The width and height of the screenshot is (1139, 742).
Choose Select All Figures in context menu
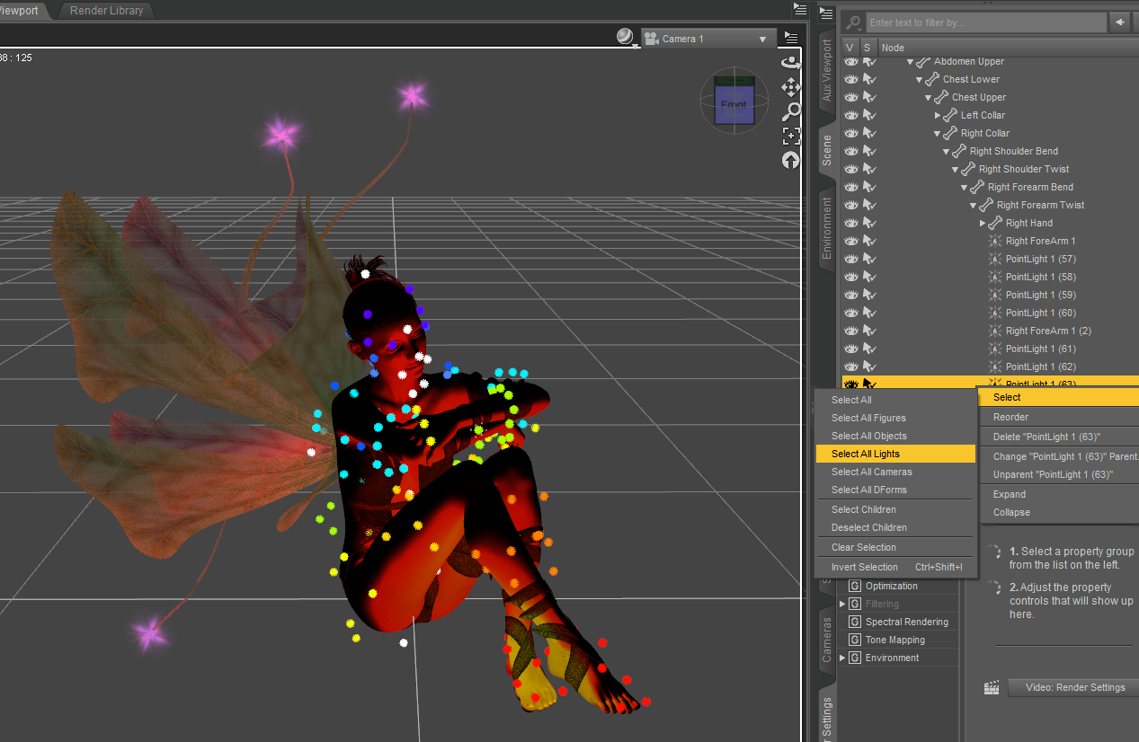[x=895, y=418]
